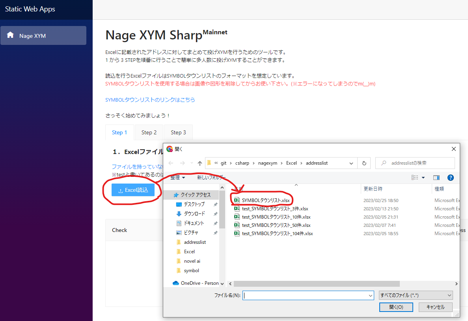Expand hidden path breadcrumb chevrons
This screenshot has width=468, height=321.
pos(216,163)
